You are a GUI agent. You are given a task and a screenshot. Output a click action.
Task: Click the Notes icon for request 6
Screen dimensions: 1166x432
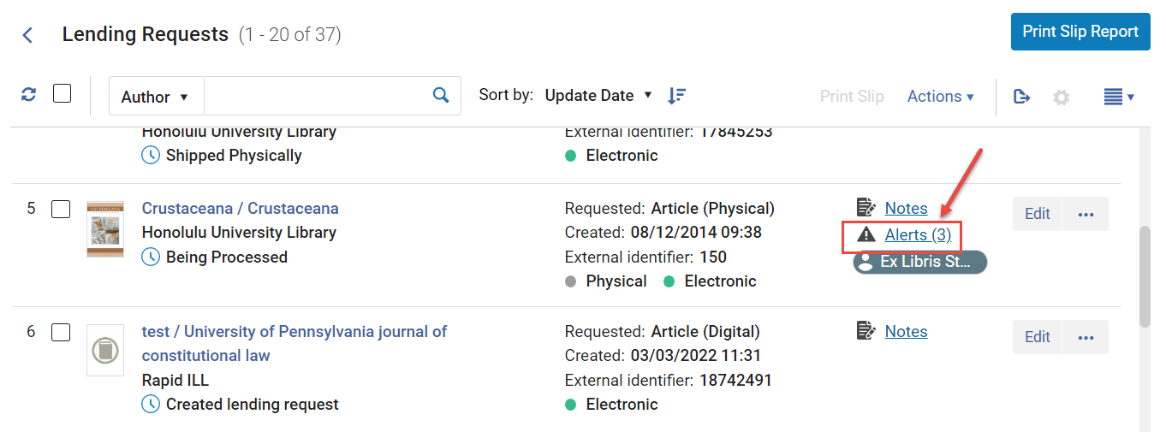tap(866, 331)
